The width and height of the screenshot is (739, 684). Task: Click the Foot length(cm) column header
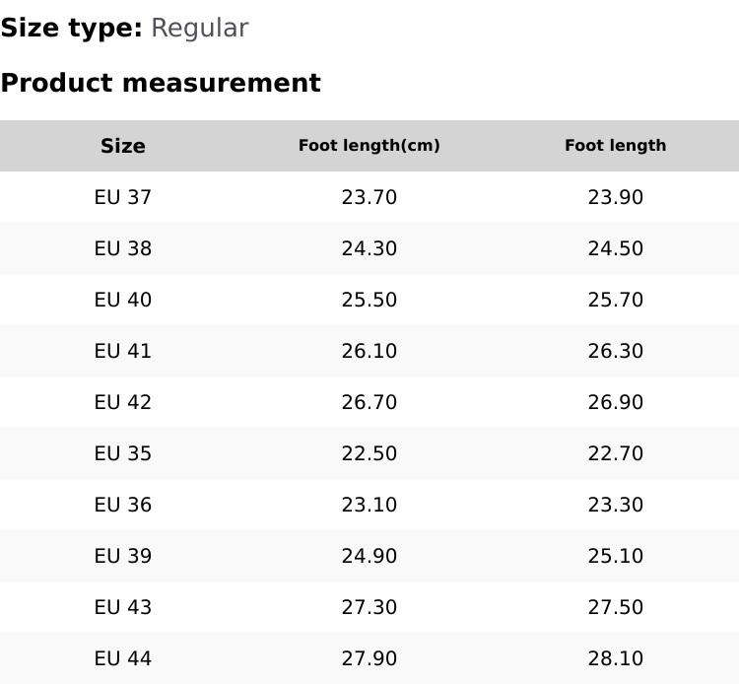[x=369, y=146]
